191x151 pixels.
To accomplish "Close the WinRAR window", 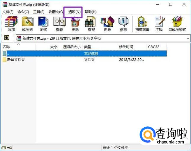I will click(x=184, y=4).
